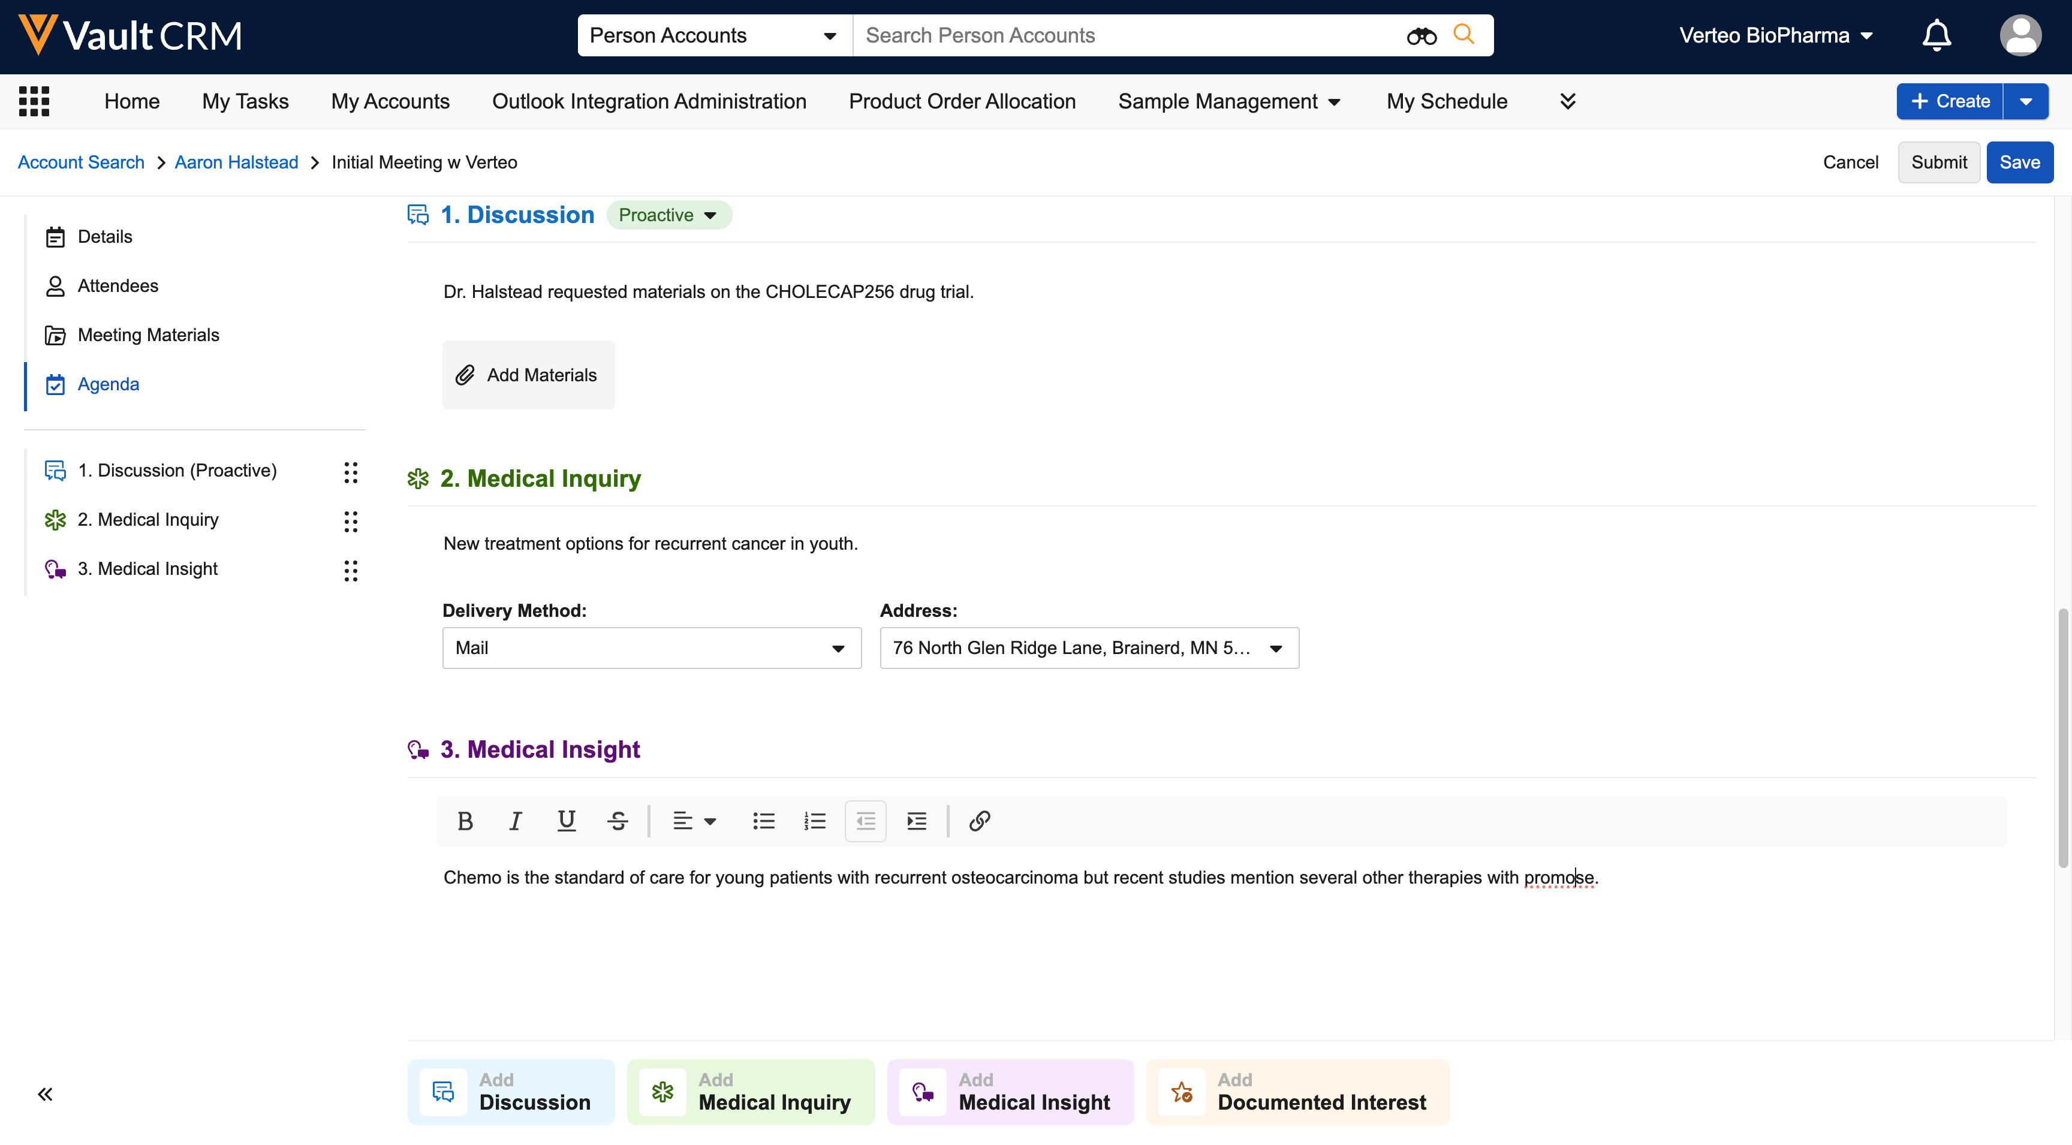Insert a bulleted list

click(763, 821)
